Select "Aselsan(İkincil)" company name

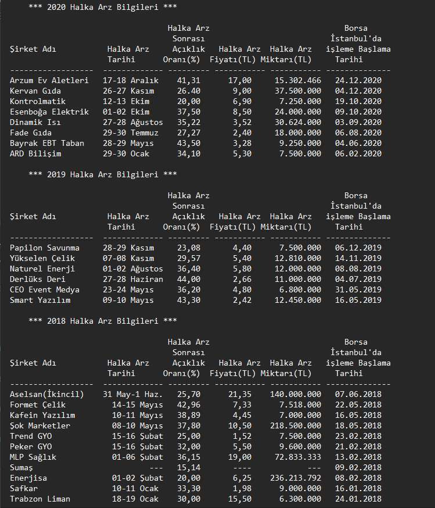(x=47, y=394)
